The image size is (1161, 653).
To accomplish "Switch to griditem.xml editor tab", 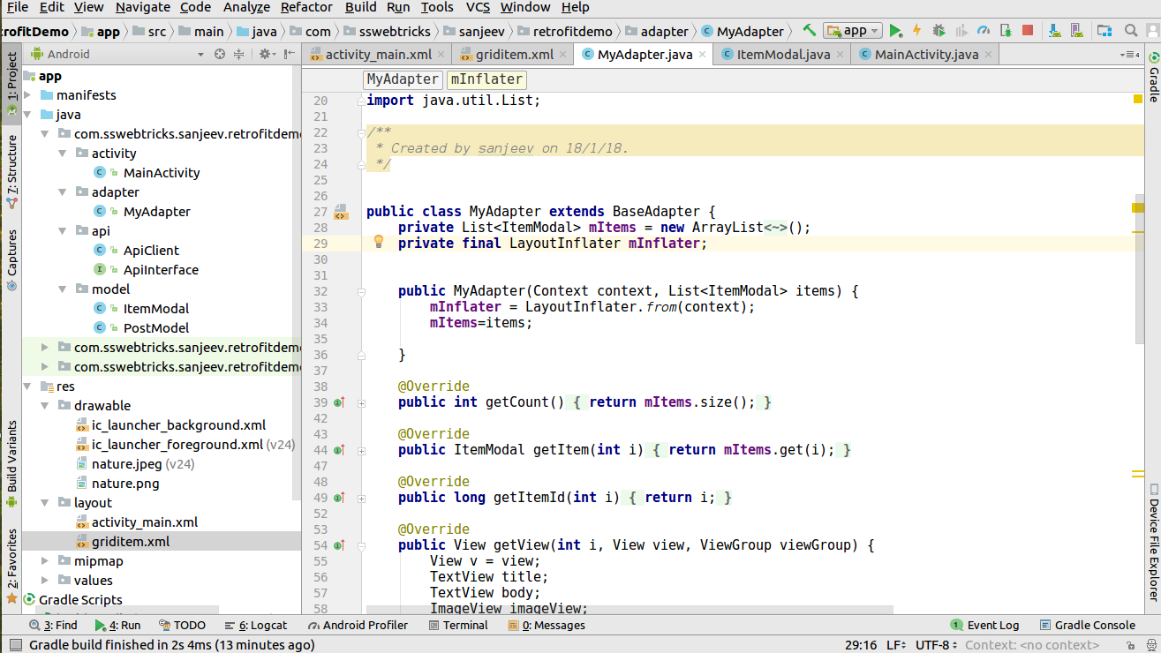I will click(515, 55).
